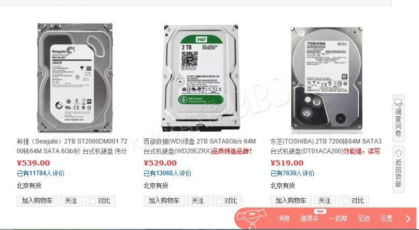This screenshot has height=230, width=419.
Task: Click 关注 for the WD green drive
Action: coord(198,201)
